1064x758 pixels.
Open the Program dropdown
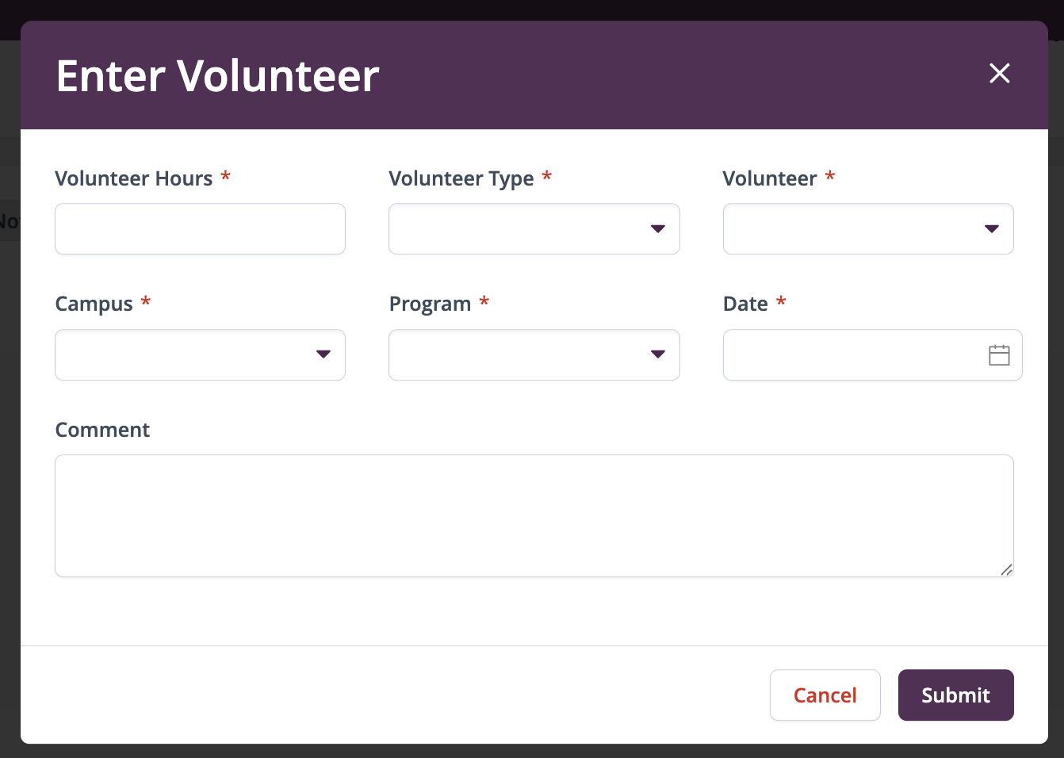click(534, 354)
